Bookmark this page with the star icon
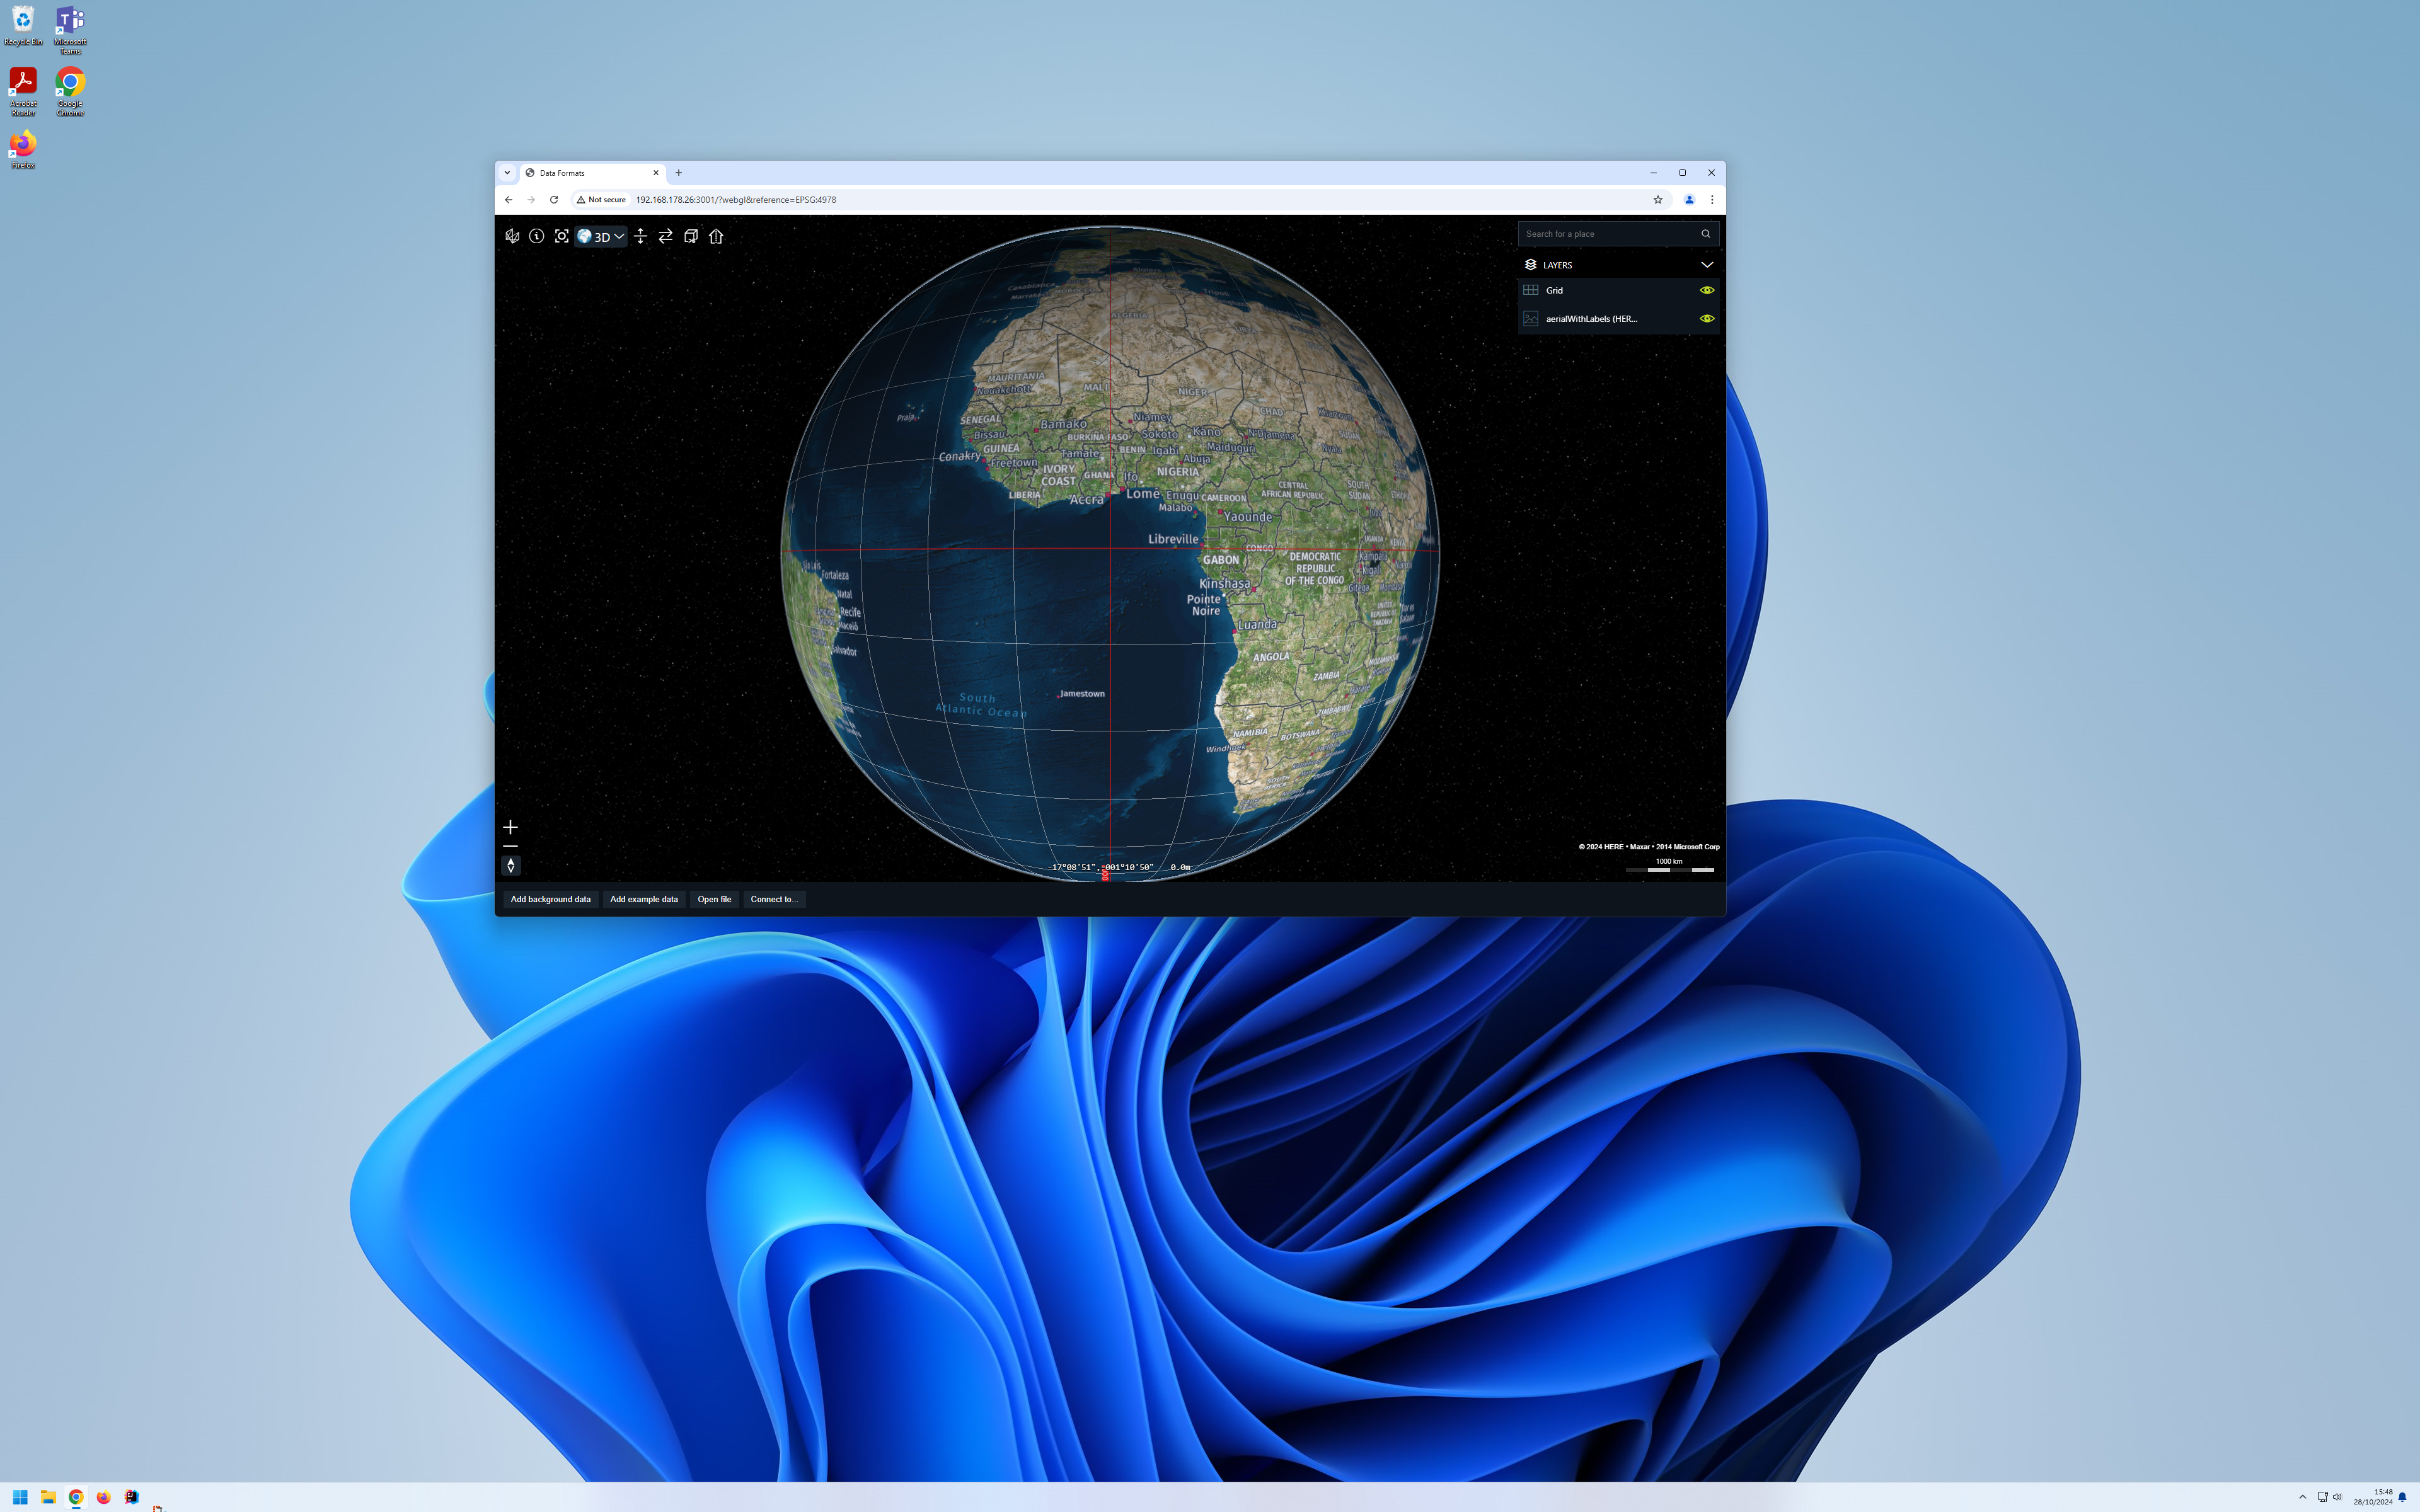Screen dimensions: 2420x1512 click(x=1658, y=200)
